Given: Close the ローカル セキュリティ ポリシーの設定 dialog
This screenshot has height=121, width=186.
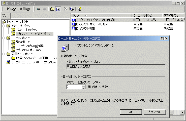Looking at the screenshot, I should 166,38.
